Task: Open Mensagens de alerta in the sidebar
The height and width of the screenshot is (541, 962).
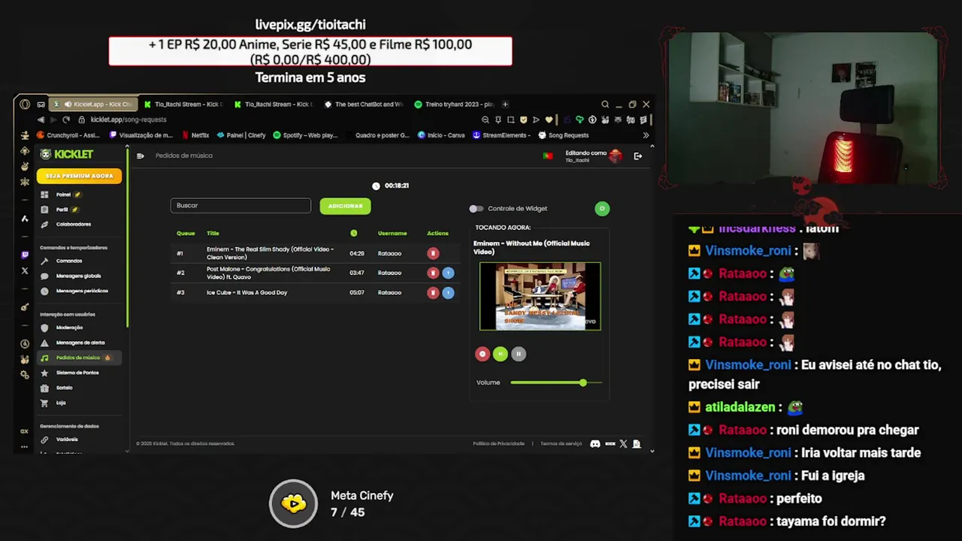Action: coord(80,343)
